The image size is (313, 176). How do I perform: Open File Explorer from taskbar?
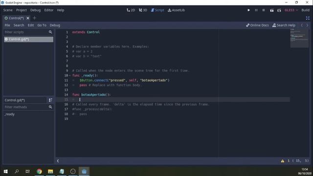pos(50,172)
